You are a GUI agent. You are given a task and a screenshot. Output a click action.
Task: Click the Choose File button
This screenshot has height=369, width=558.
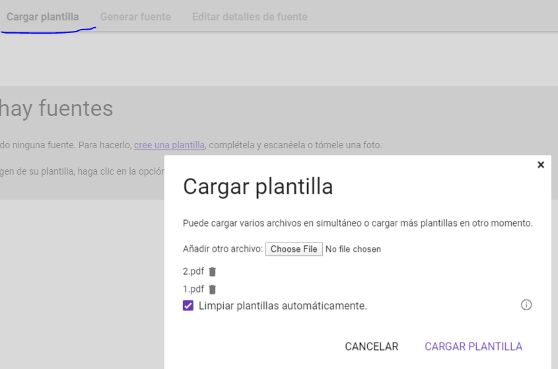[x=294, y=249]
